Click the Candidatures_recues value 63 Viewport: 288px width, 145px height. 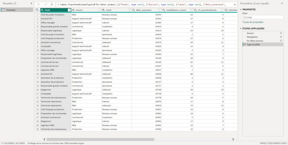(x=177, y=42)
